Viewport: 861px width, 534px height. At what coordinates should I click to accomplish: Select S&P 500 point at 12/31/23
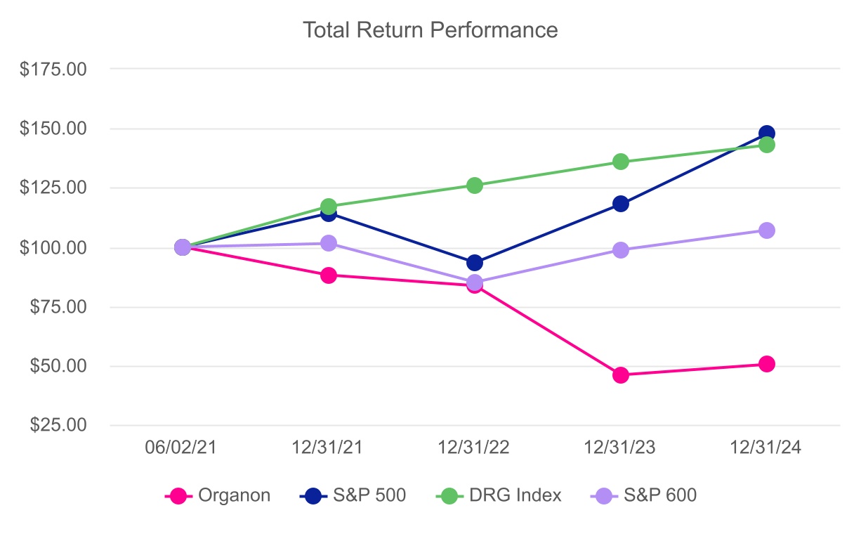tap(621, 204)
